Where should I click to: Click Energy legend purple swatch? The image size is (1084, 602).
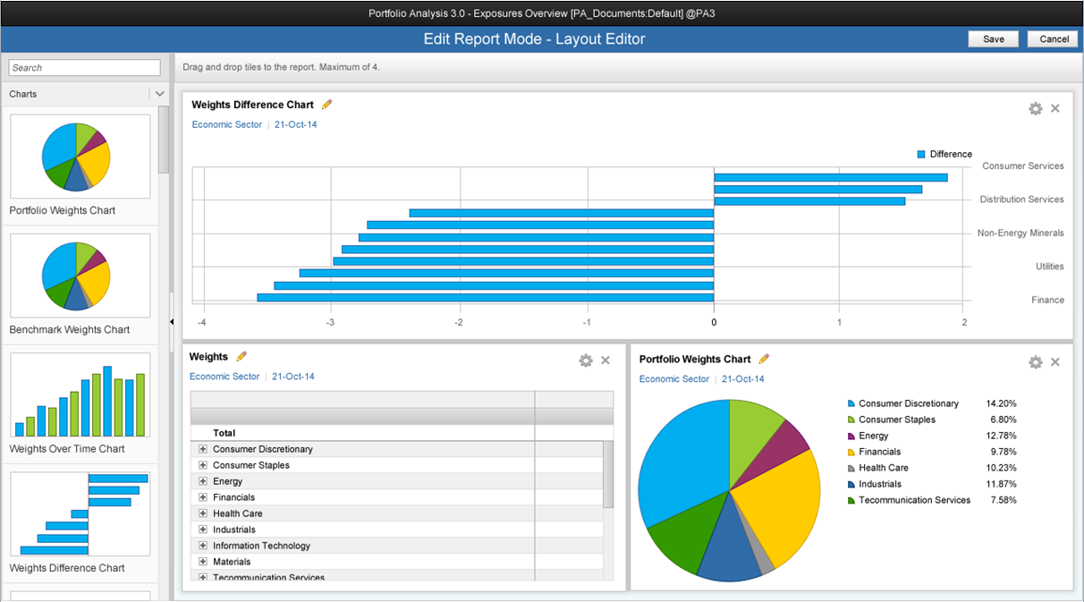851,436
